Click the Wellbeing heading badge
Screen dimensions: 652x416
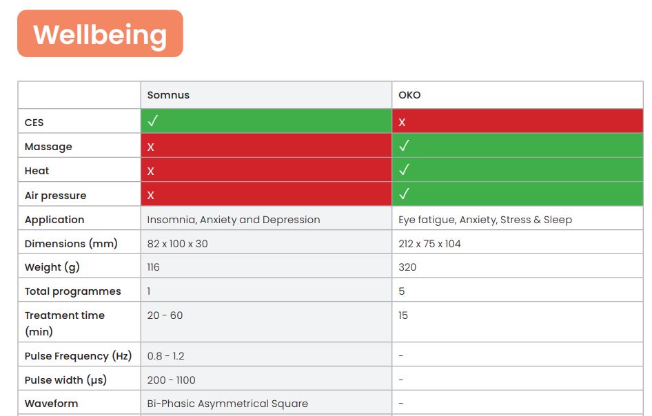100,34
